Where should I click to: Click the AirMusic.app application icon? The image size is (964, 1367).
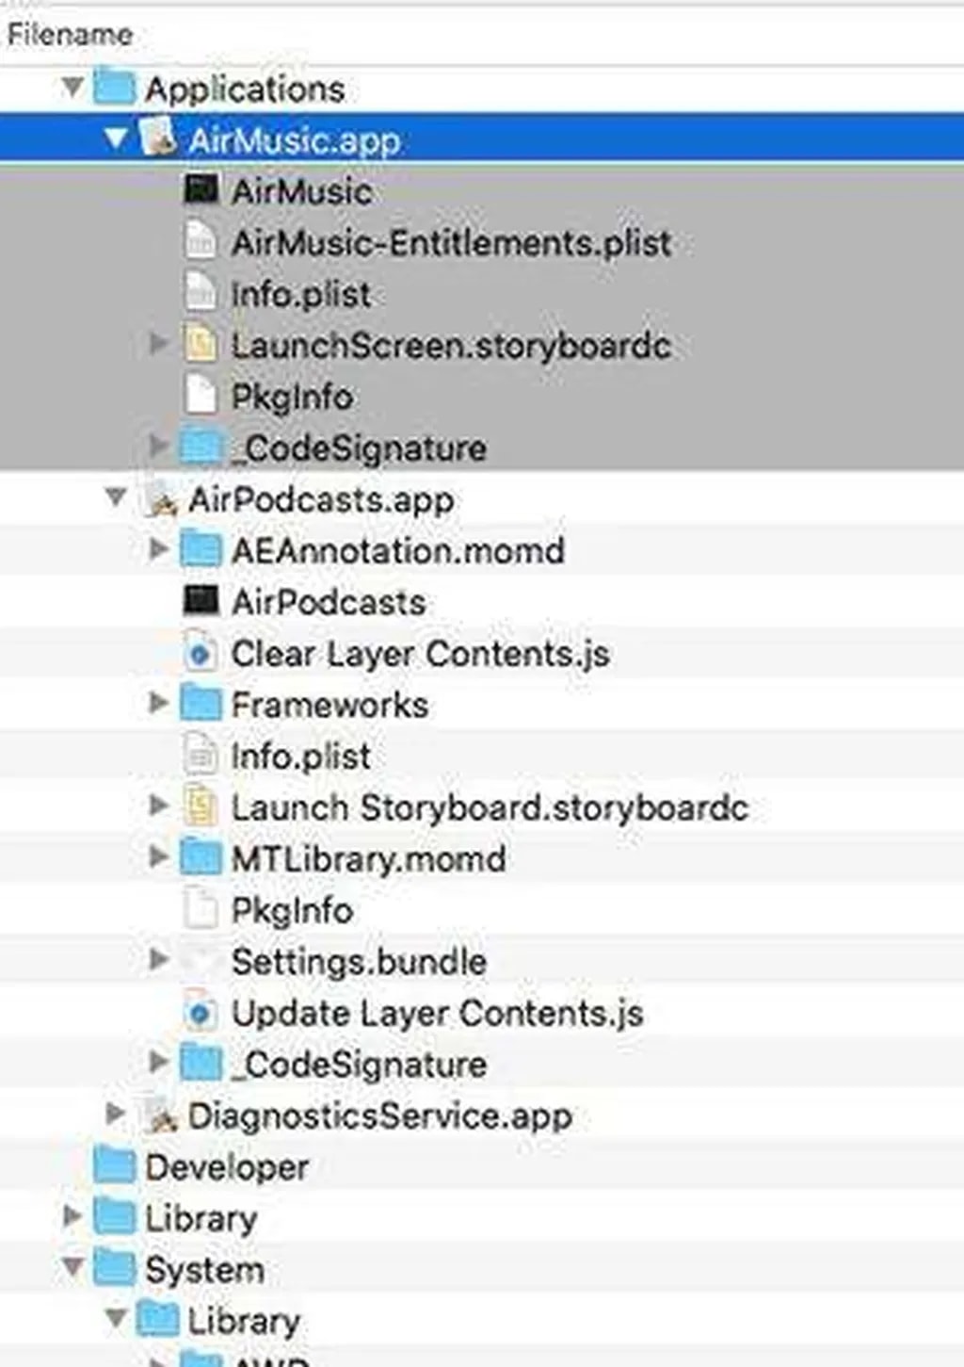(158, 139)
